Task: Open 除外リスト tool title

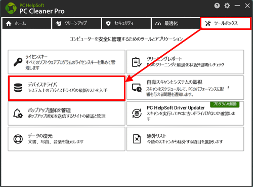Action: [x=156, y=136]
